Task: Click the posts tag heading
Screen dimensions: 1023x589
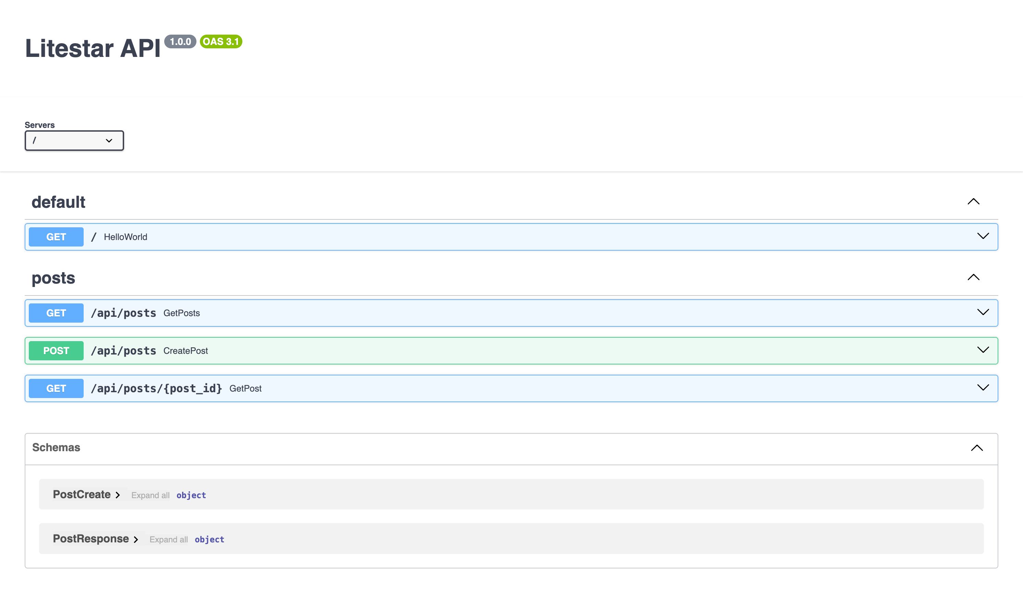Action: click(53, 278)
